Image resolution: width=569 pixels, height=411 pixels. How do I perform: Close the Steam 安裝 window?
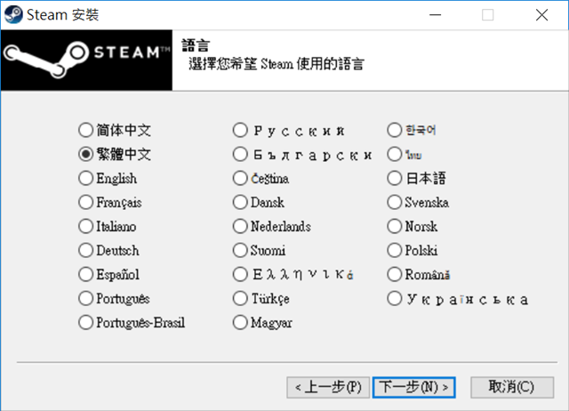click(541, 15)
